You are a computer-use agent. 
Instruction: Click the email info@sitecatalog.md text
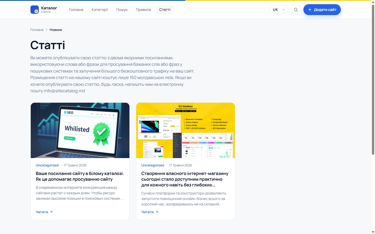[x=64, y=91]
